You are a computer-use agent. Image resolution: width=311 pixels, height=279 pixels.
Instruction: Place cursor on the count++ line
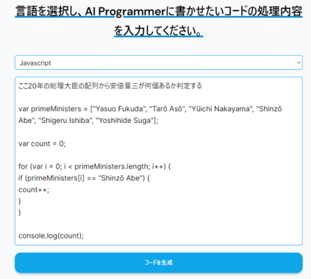34,190
